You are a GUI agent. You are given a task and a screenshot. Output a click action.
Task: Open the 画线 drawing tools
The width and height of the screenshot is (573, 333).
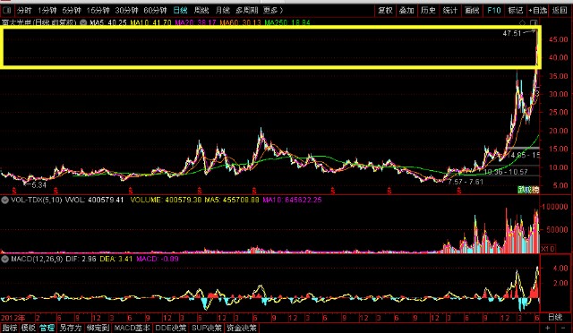[472, 10]
